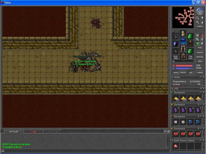This screenshot has height=154, width=206.
Task: Minimize the gold coins Backpack panel
Action: click(x=201, y=92)
